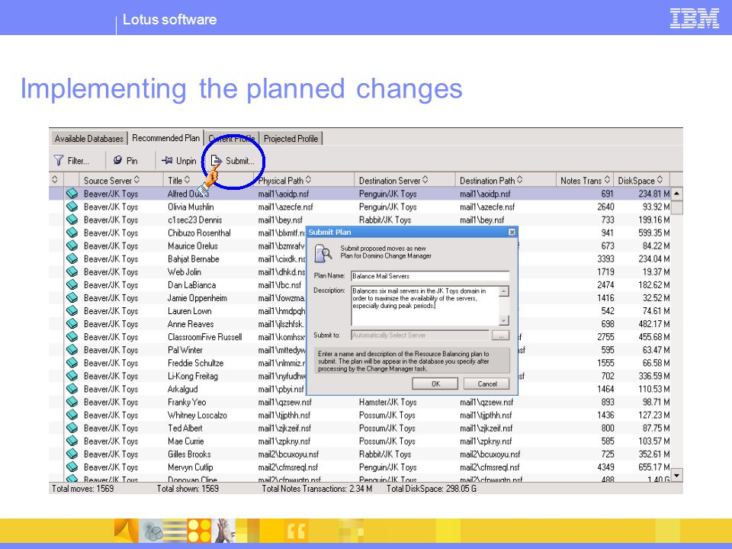This screenshot has width=732, height=549.
Task: Open the Available Databases tab
Action: click(88, 139)
